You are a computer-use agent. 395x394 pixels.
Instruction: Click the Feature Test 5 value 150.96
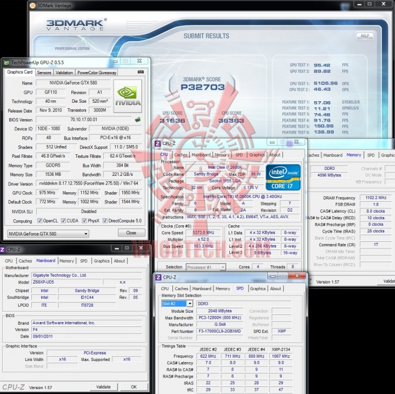(324, 126)
